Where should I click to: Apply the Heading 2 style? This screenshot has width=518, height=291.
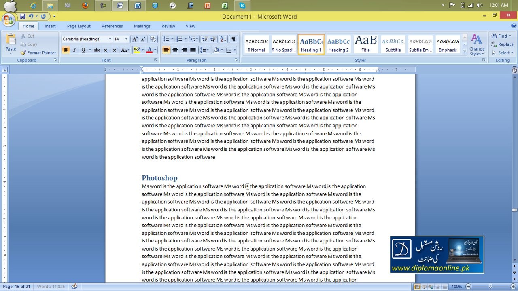tap(338, 44)
